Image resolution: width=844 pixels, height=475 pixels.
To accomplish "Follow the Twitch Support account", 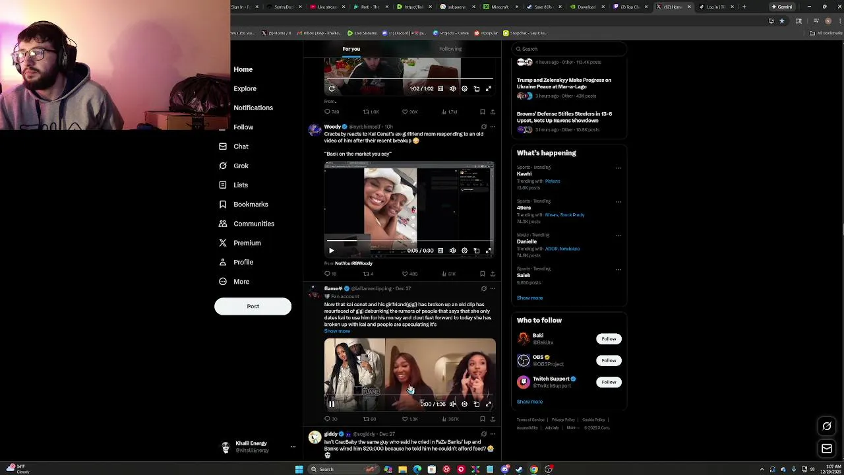I will pyautogui.click(x=609, y=382).
